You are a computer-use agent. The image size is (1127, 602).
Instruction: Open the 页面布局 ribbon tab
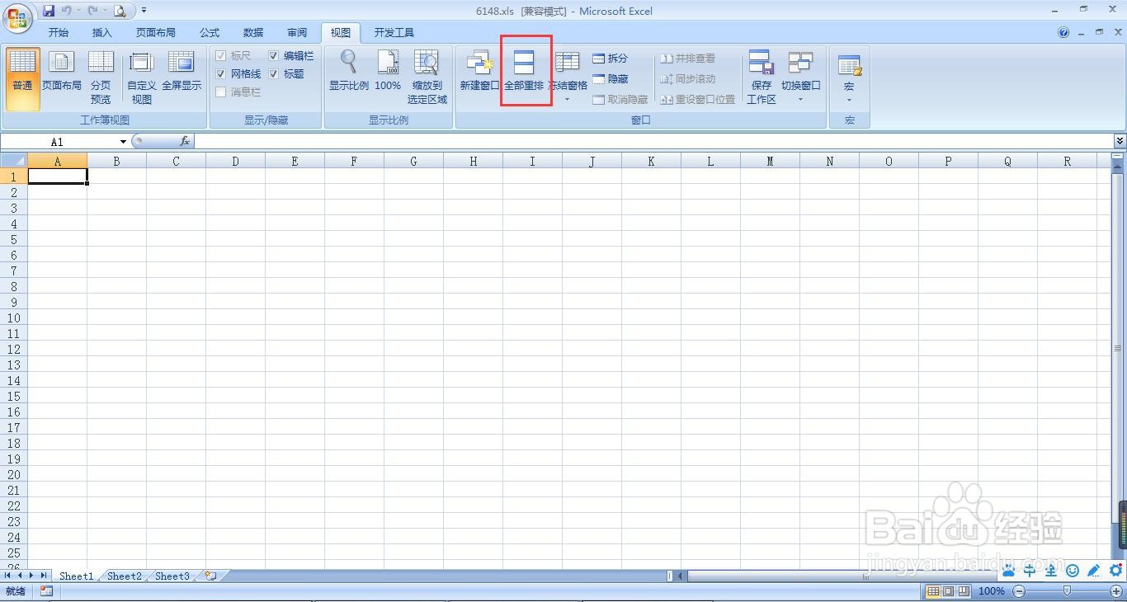156,33
